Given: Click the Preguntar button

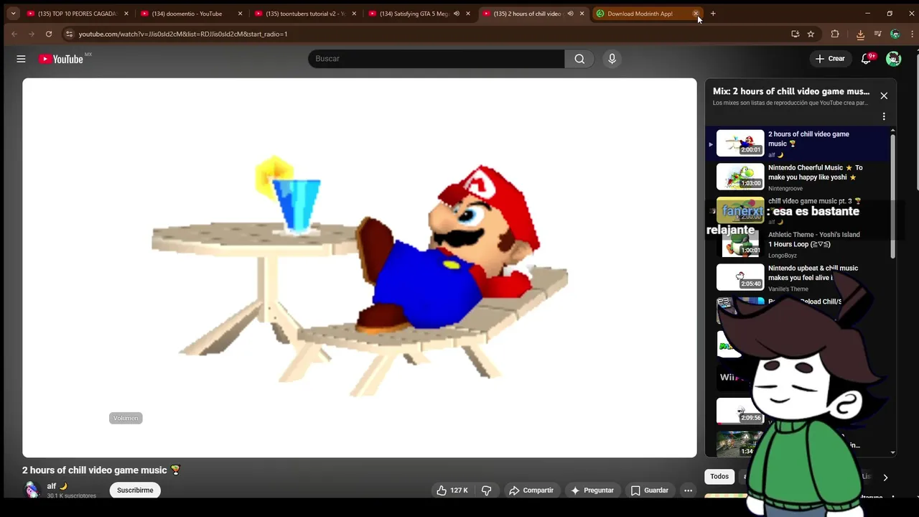Looking at the screenshot, I should click(x=592, y=490).
